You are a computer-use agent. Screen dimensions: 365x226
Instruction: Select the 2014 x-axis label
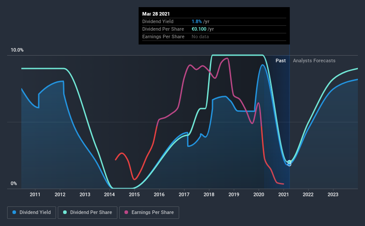pos(109,194)
